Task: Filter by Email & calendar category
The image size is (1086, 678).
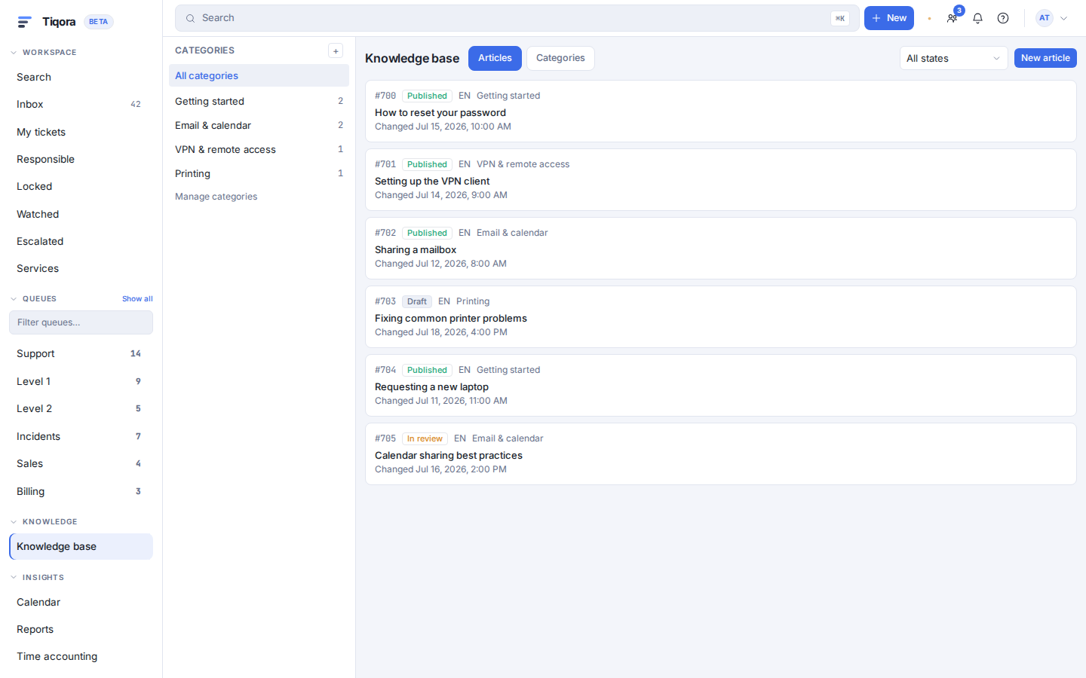Action: pos(259,125)
